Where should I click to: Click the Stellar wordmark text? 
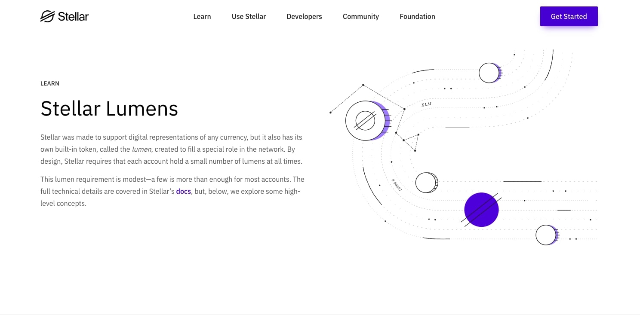click(73, 16)
